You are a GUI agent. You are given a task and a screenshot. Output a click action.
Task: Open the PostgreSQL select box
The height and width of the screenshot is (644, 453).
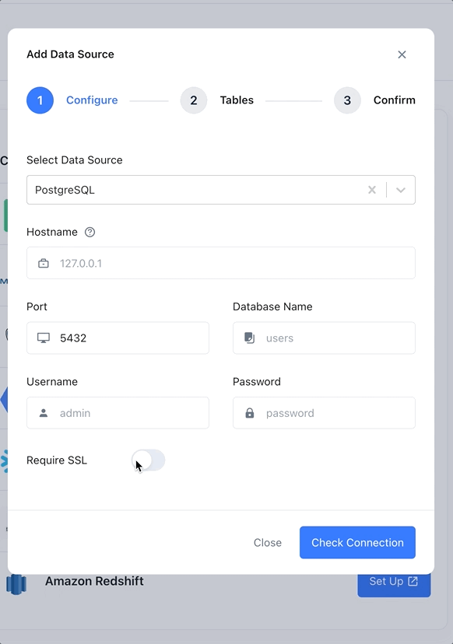[221, 190]
